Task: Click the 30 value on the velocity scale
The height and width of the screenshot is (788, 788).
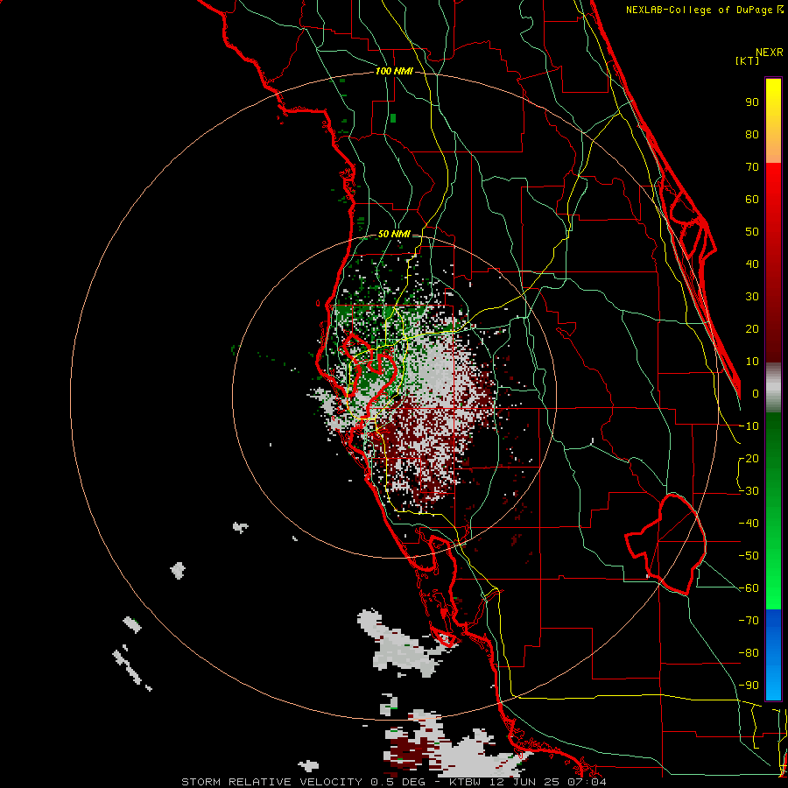Action: point(752,297)
